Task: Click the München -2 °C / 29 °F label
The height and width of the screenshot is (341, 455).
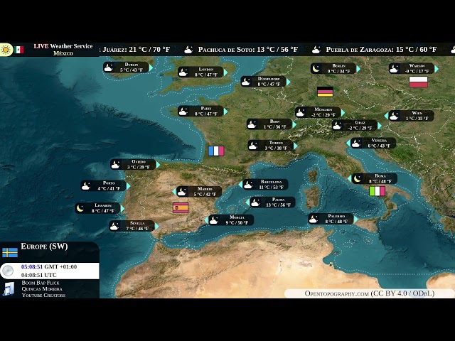Action: pos(318,112)
